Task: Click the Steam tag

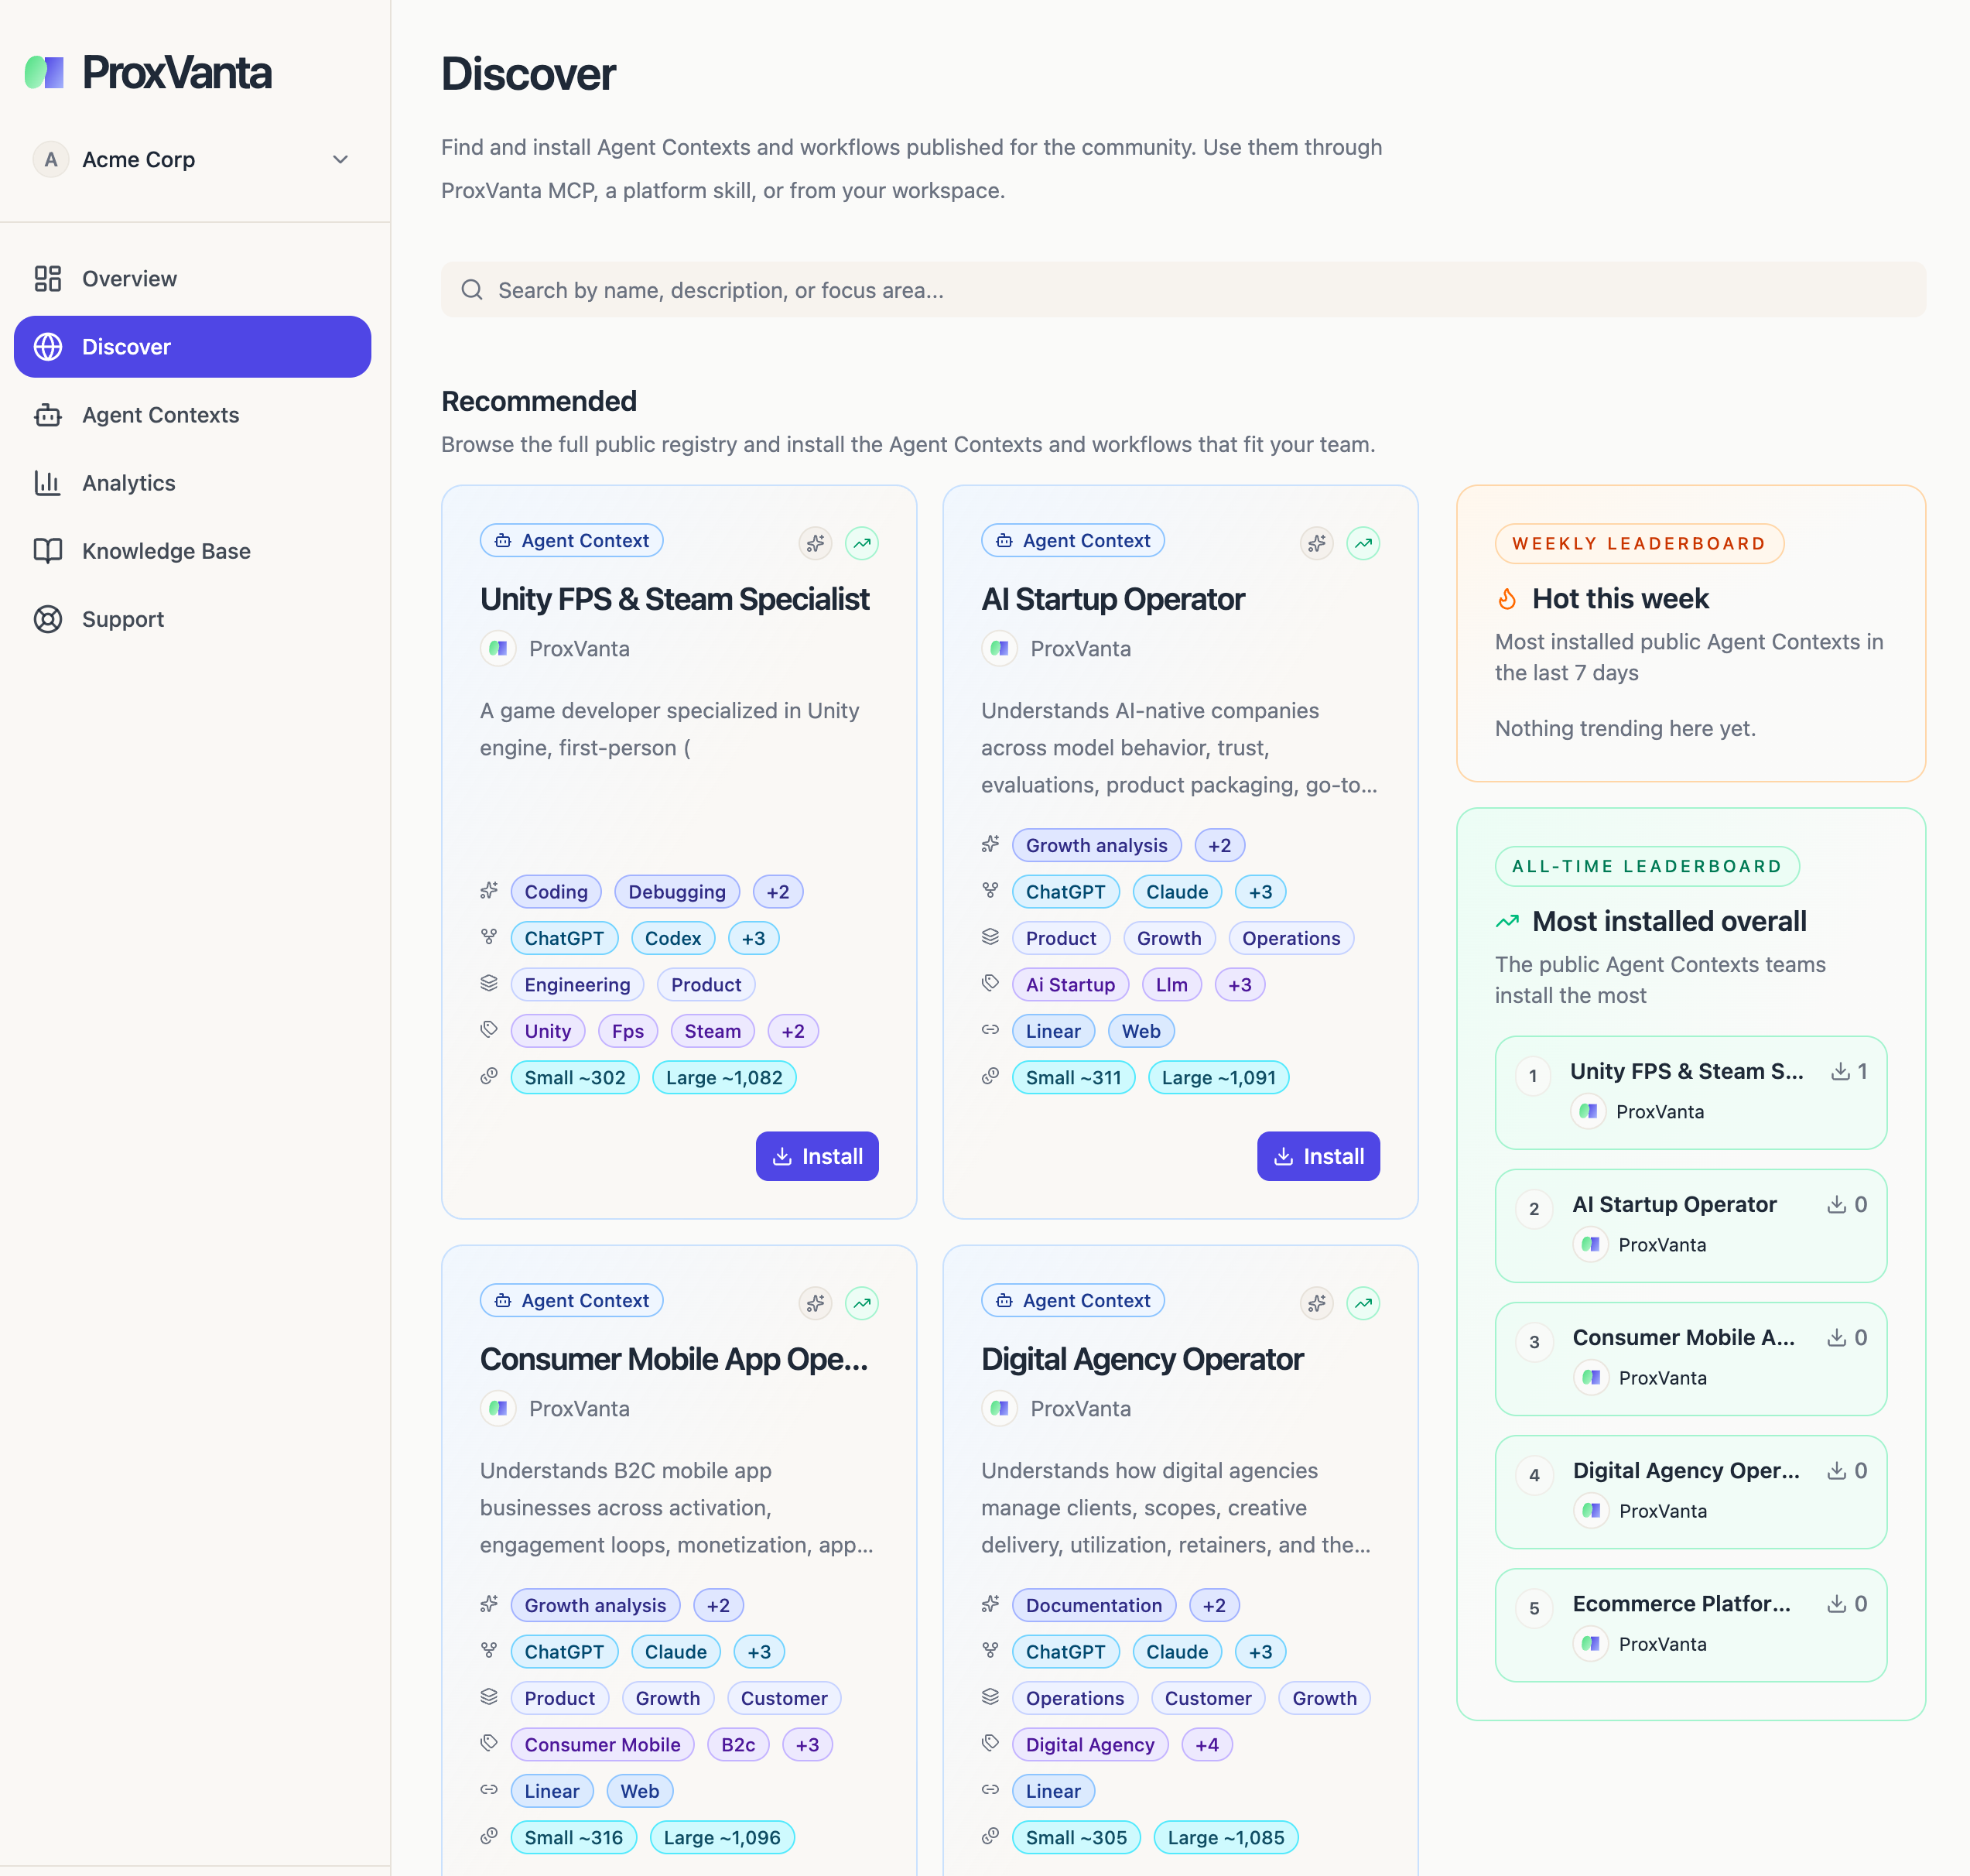Action: (713, 1031)
